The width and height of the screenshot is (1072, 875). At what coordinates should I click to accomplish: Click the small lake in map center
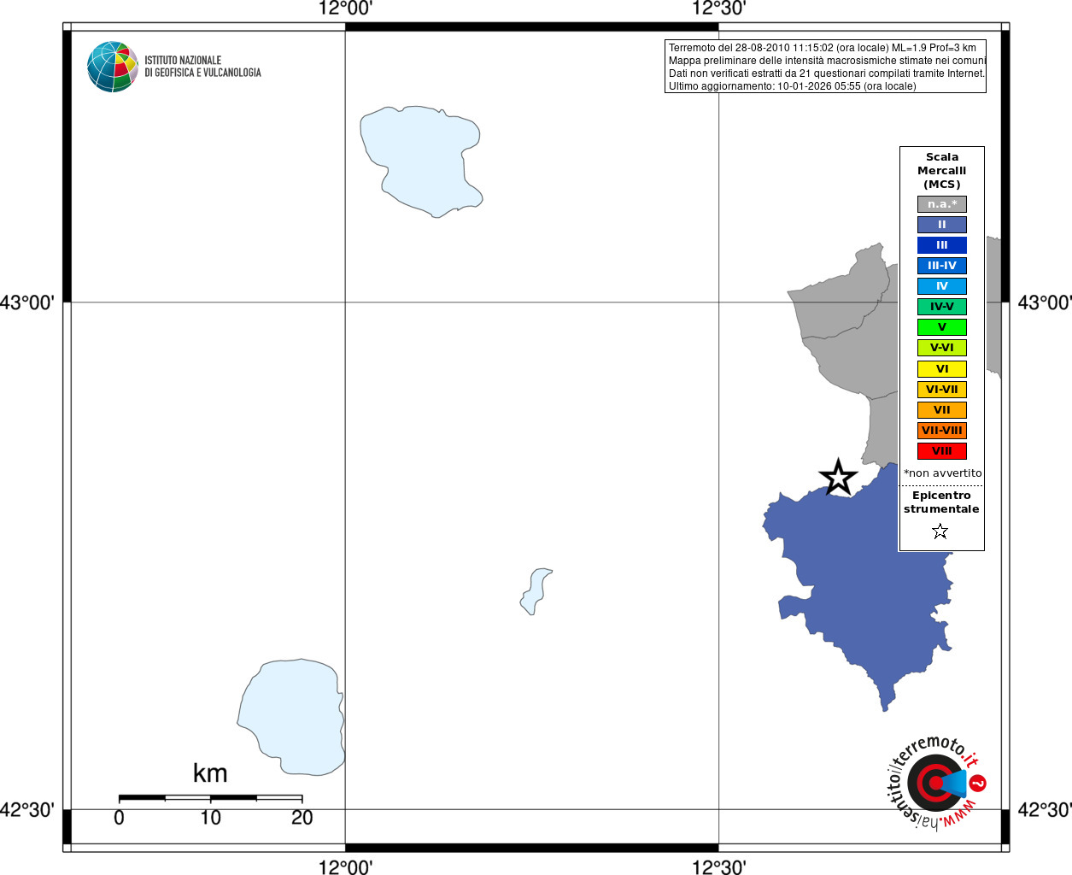point(536,591)
